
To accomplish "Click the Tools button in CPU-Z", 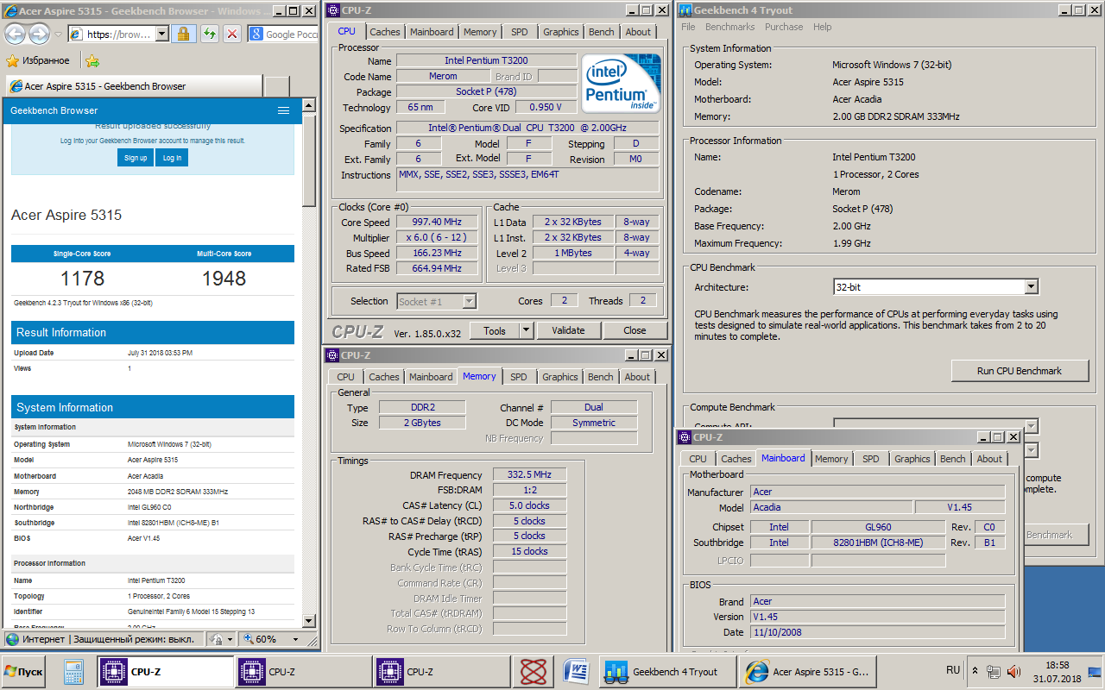I will pos(495,330).
